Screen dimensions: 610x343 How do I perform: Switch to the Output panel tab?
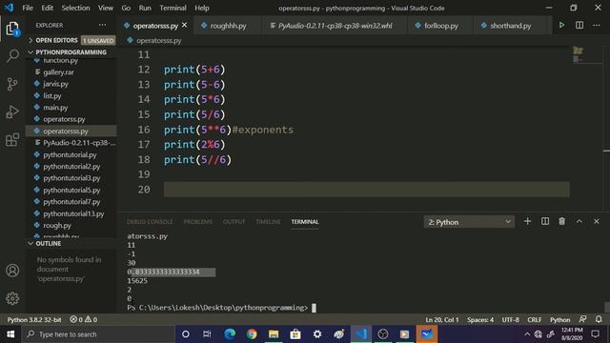(234, 222)
